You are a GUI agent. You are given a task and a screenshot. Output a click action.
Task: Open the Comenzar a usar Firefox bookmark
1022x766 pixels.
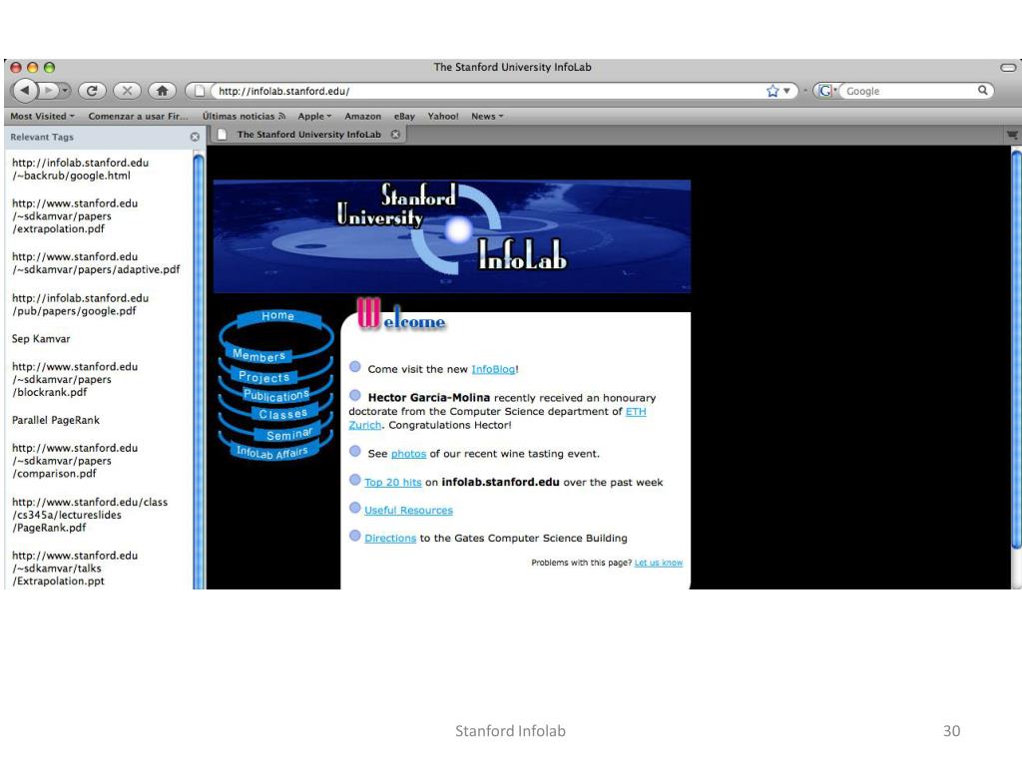tap(138, 116)
